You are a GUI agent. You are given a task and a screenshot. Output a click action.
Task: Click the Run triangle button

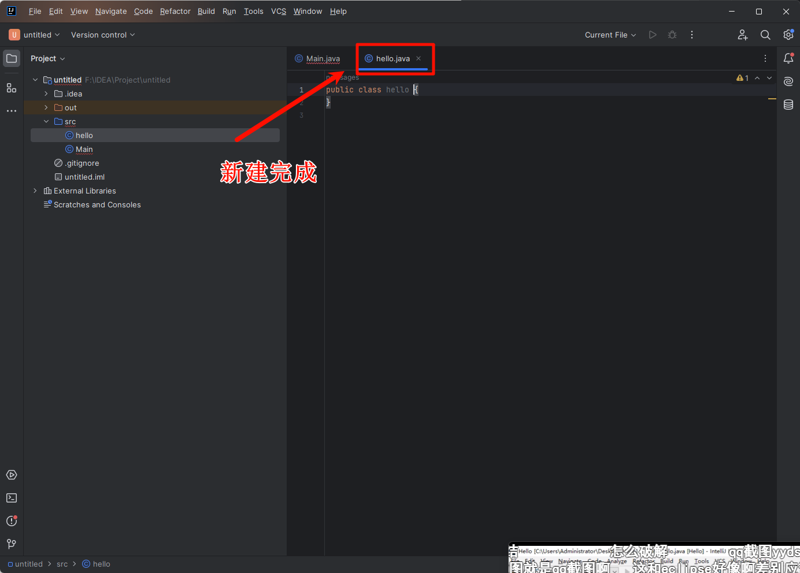click(x=653, y=35)
